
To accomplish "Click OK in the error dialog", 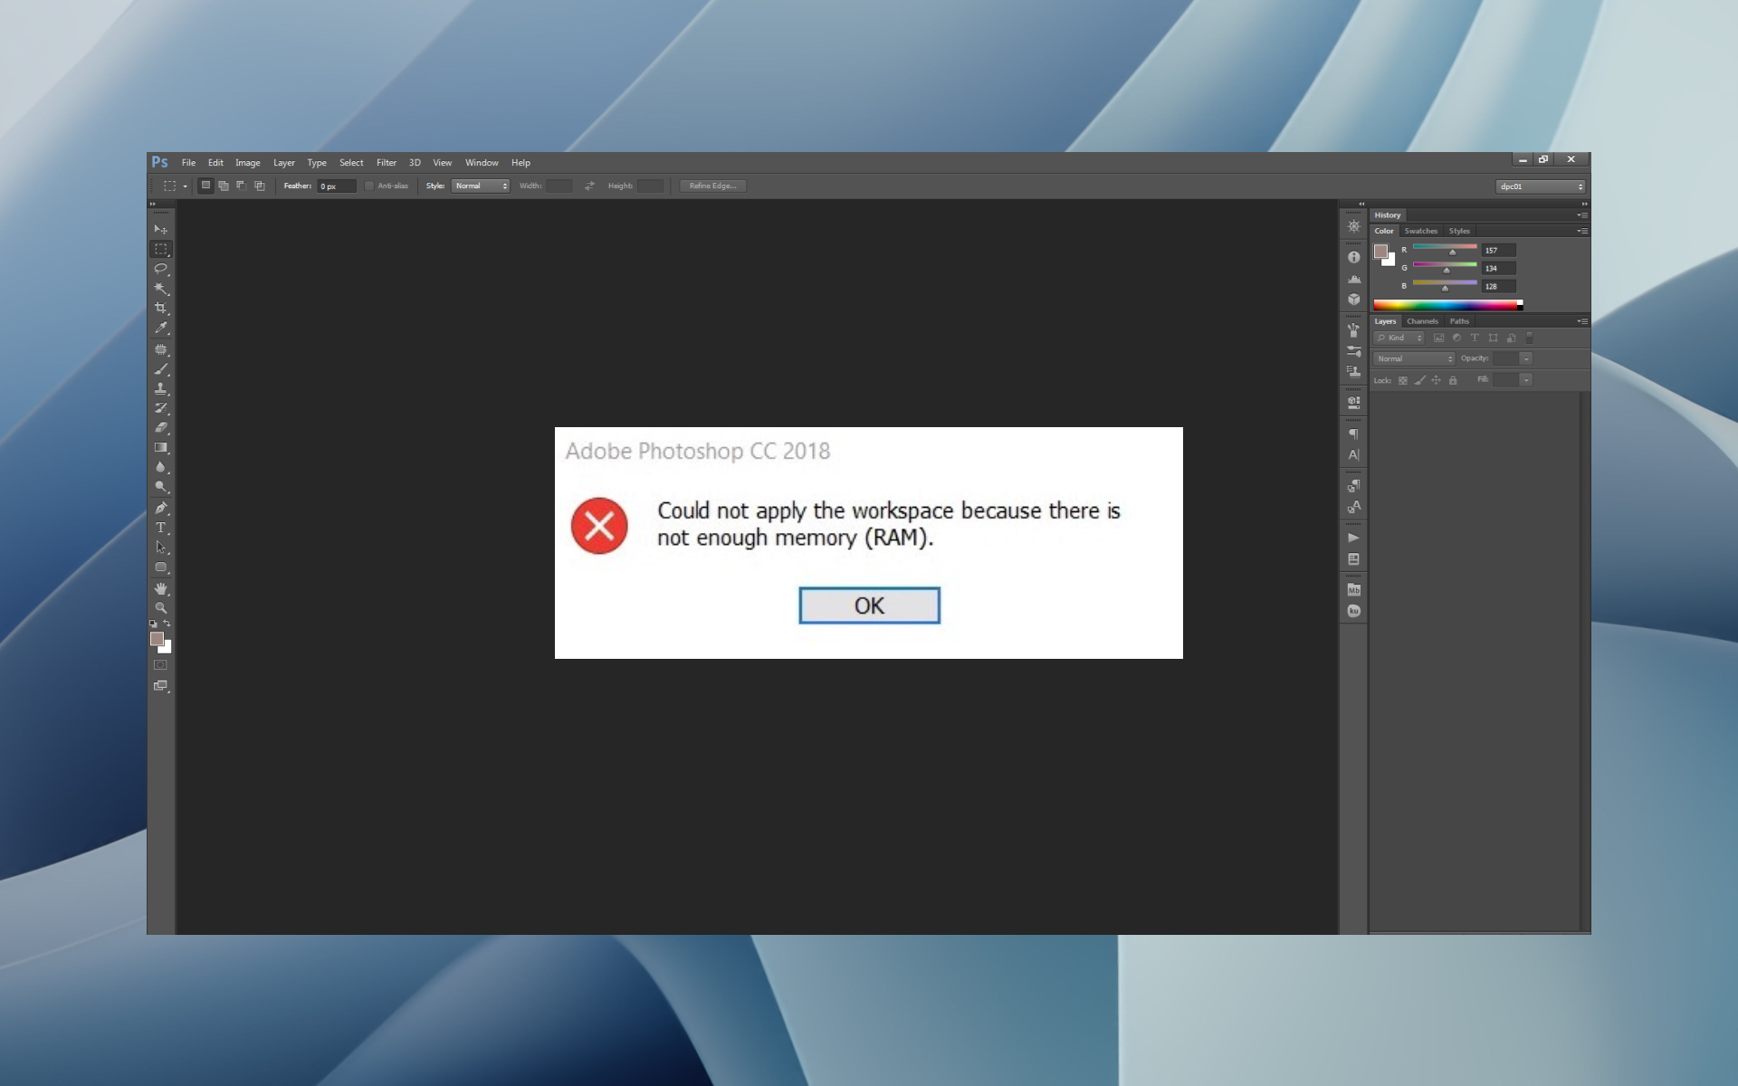I will click(x=869, y=605).
